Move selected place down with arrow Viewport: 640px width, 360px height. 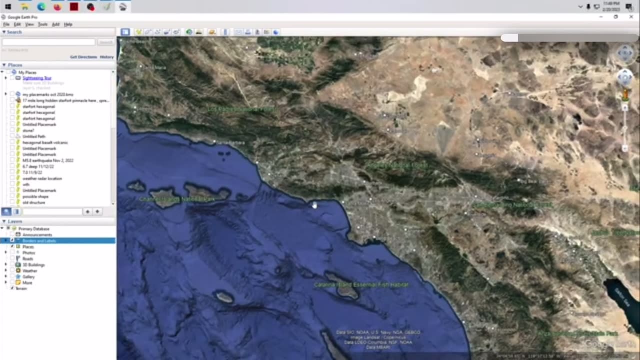[97, 212]
